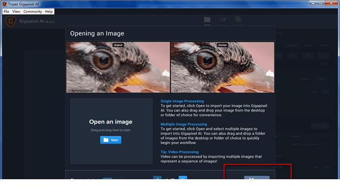Click the Gigapixel AI shield logo
340x186 pixels.
(11, 21)
